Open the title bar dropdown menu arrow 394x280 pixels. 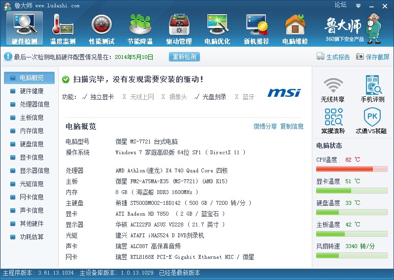coord(359,6)
